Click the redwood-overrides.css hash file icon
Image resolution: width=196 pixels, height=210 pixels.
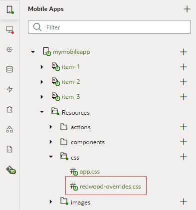coord(74,187)
